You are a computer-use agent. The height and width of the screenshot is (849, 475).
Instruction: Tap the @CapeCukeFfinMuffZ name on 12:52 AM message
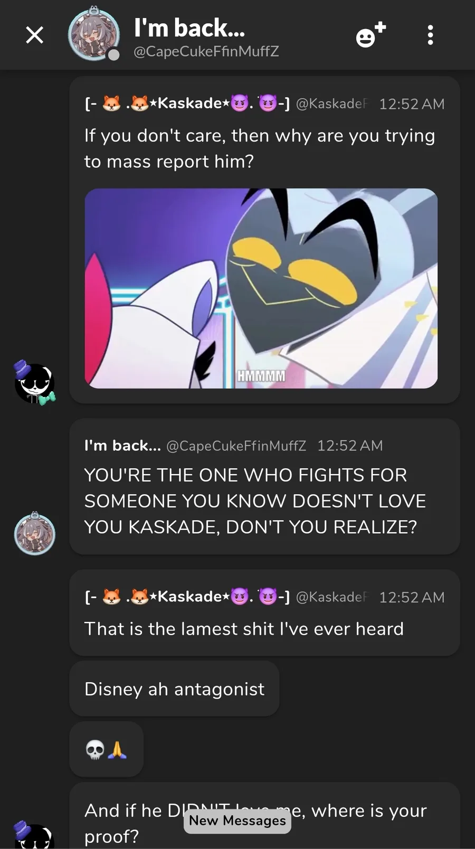[x=236, y=446]
